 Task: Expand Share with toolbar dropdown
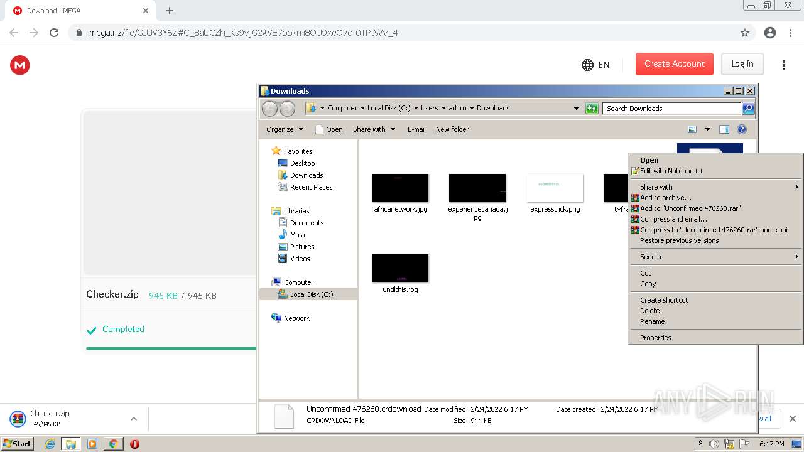pos(374,129)
